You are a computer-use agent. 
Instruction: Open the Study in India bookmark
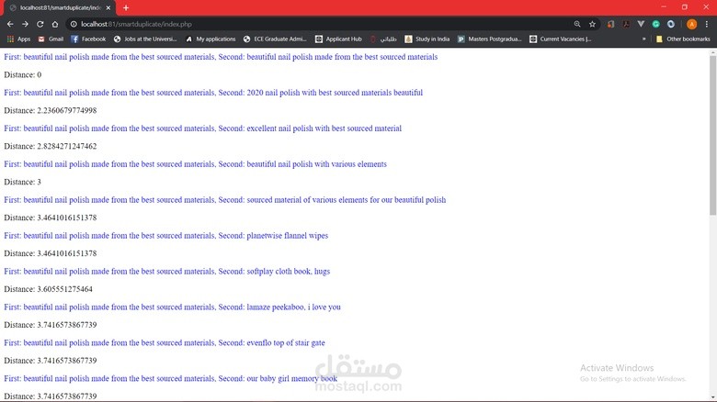click(x=427, y=39)
